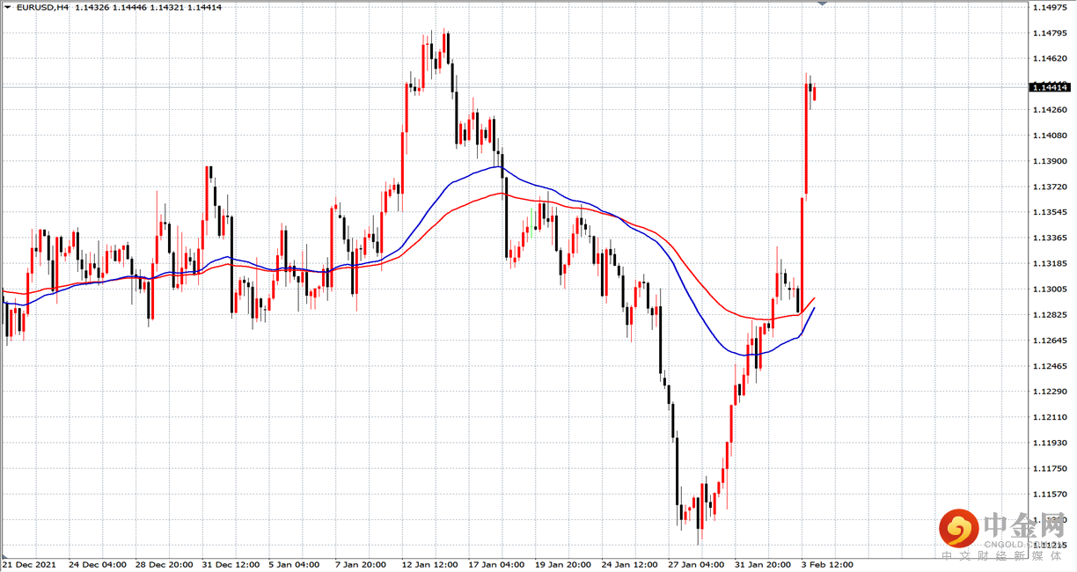Click the 21 Dec 2021 date label
This screenshot has width=1077, height=572.
(x=28, y=564)
